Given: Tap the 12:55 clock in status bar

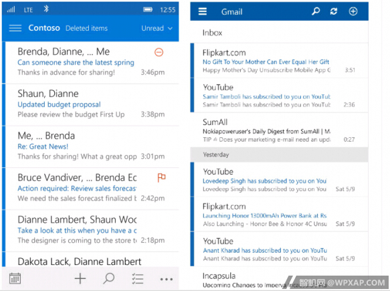Looking at the screenshot, I should 168,9.
